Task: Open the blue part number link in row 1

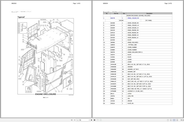Action: point(113,18)
